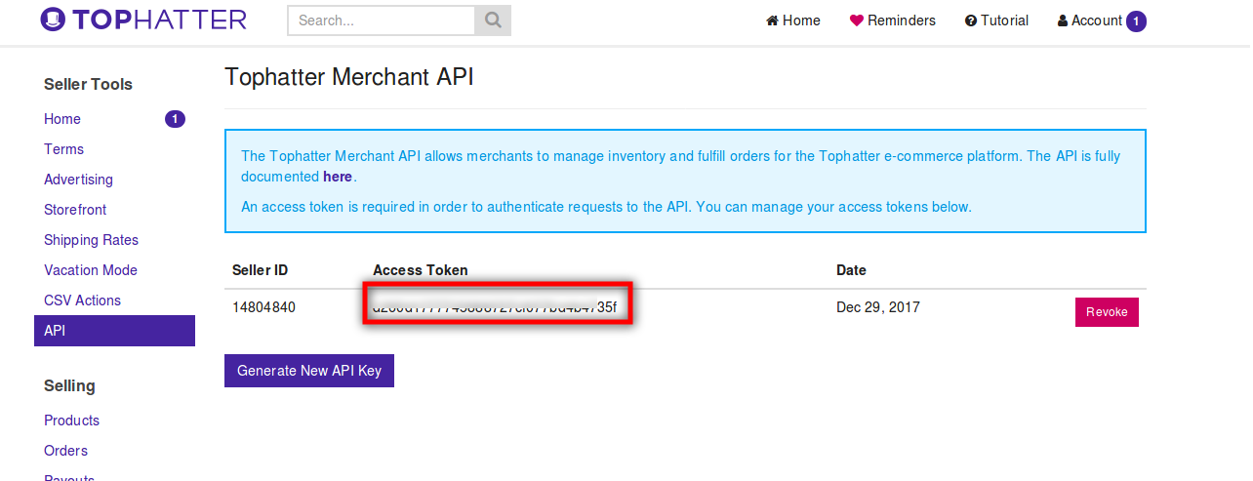Click the Tophatter logo

pyautogui.click(x=142, y=20)
